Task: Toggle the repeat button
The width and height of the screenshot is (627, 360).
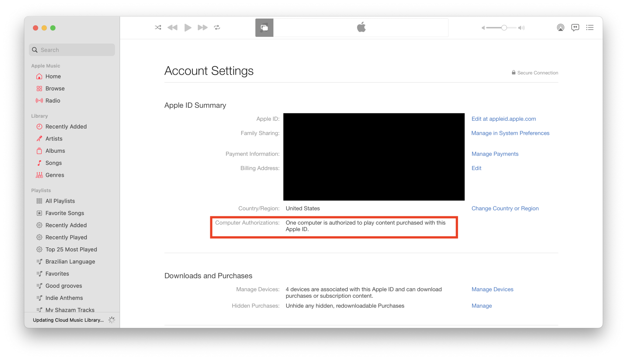Action: click(x=217, y=28)
